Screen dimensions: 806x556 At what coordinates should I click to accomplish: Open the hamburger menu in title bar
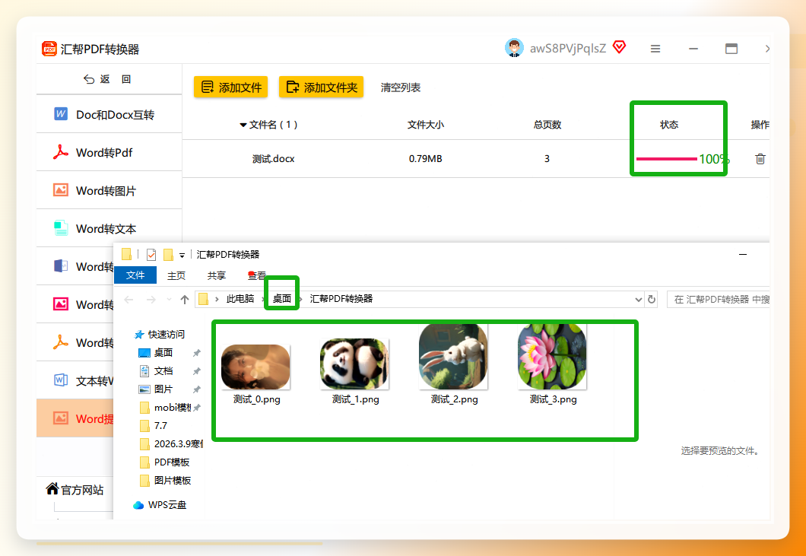[x=655, y=49]
